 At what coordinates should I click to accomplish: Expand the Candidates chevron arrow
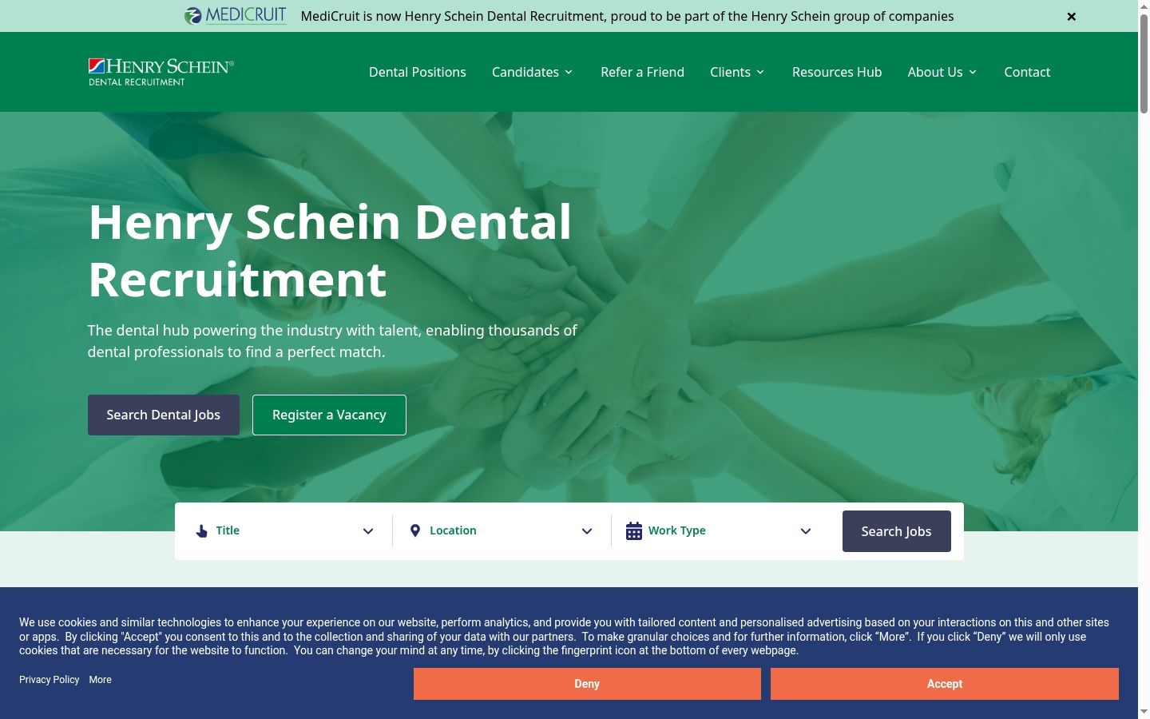coord(569,72)
